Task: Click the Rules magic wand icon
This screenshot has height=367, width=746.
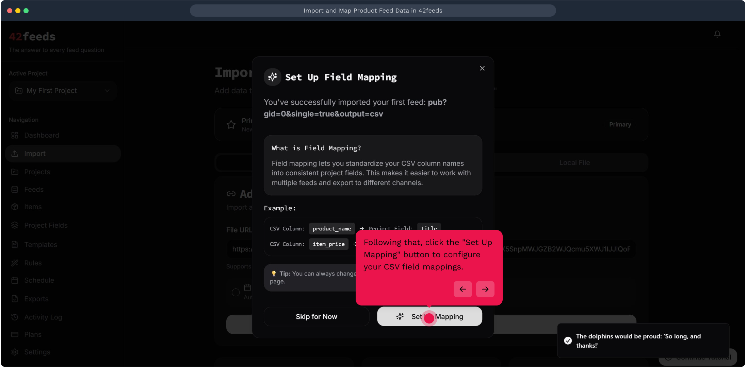Action: tap(15, 263)
